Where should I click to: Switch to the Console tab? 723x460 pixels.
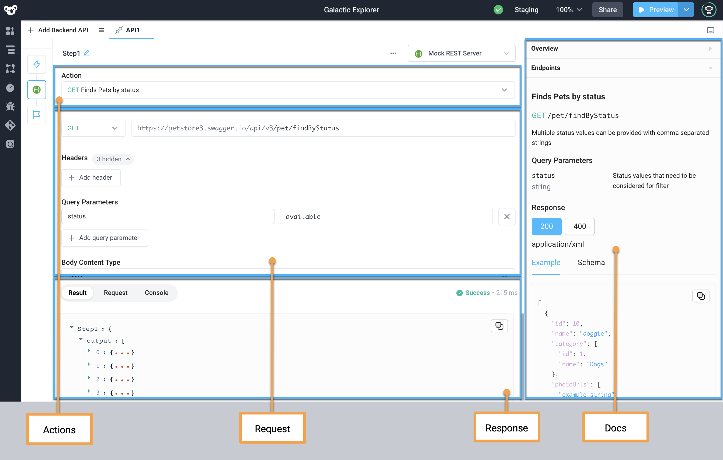tap(156, 292)
